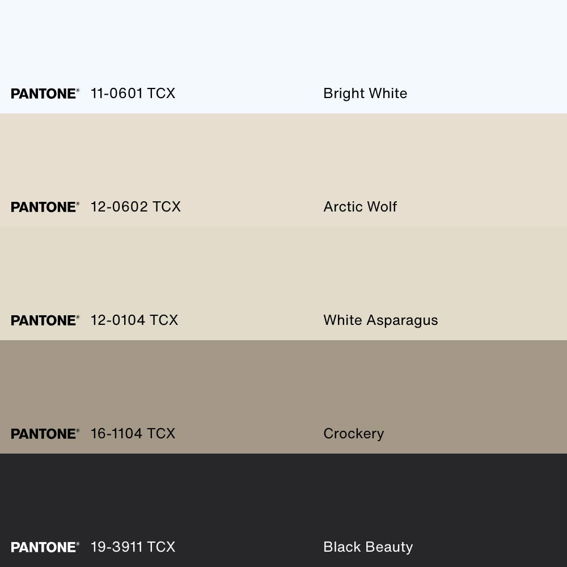
Task: Select the white Pantone logo on Black Beauty
Action: point(45,547)
